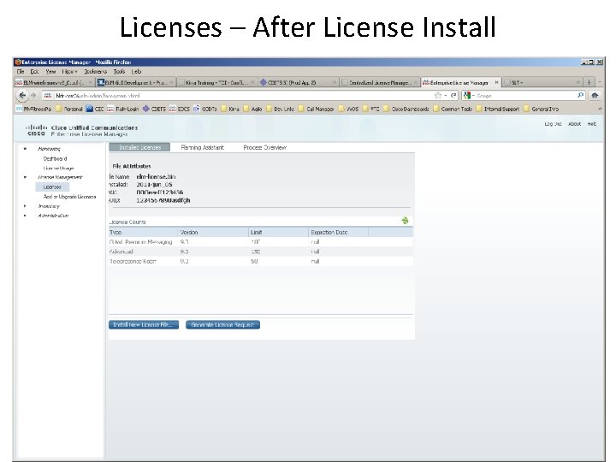Open the Bookmarks menu

pos(96,72)
